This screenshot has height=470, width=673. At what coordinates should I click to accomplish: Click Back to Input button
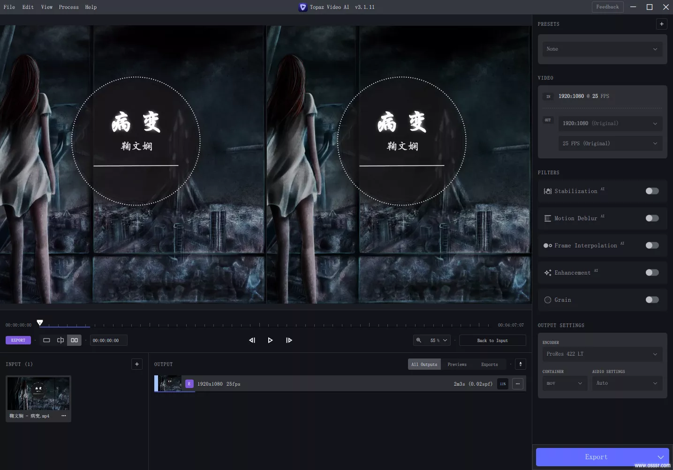coord(492,340)
